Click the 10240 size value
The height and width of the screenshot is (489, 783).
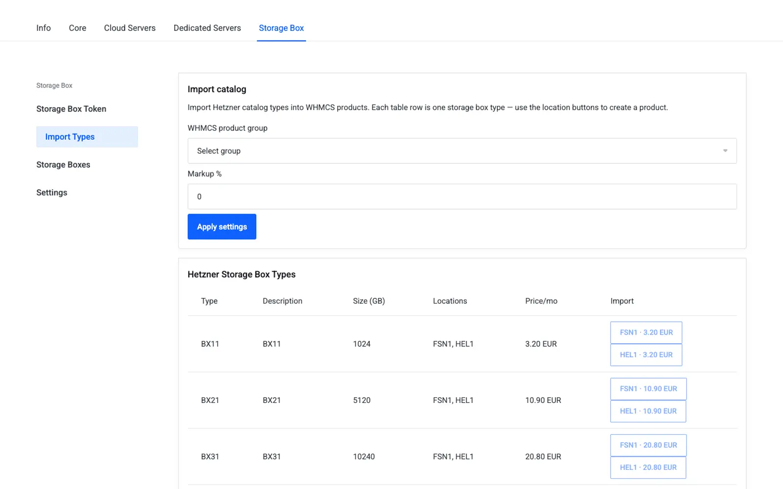click(364, 456)
